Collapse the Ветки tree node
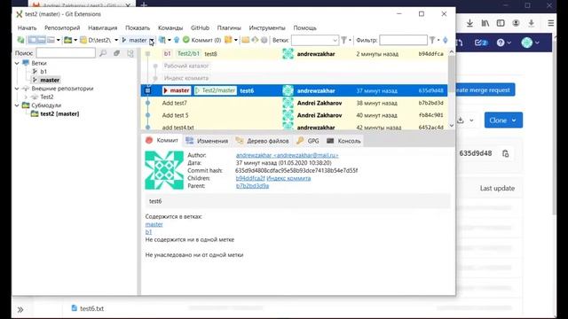 tap(17, 63)
